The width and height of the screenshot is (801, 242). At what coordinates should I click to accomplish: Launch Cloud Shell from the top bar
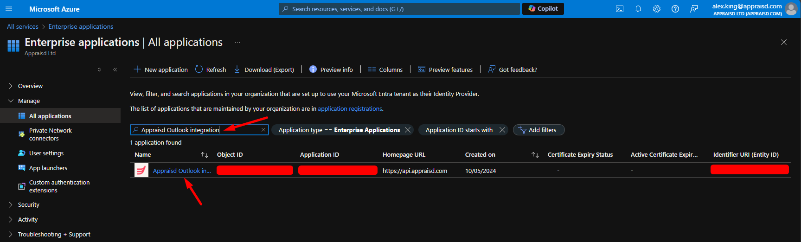pos(619,9)
